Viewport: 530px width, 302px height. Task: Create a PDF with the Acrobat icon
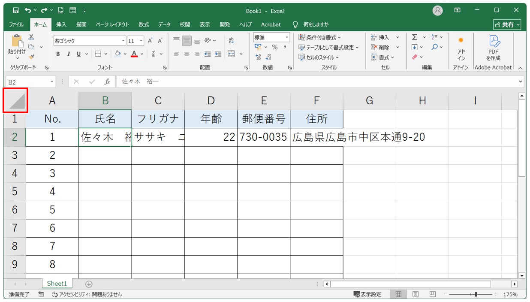tap(493, 48)
